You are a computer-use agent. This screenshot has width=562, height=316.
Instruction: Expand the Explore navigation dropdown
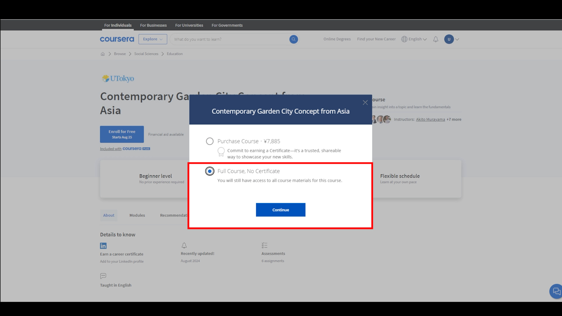153,39
